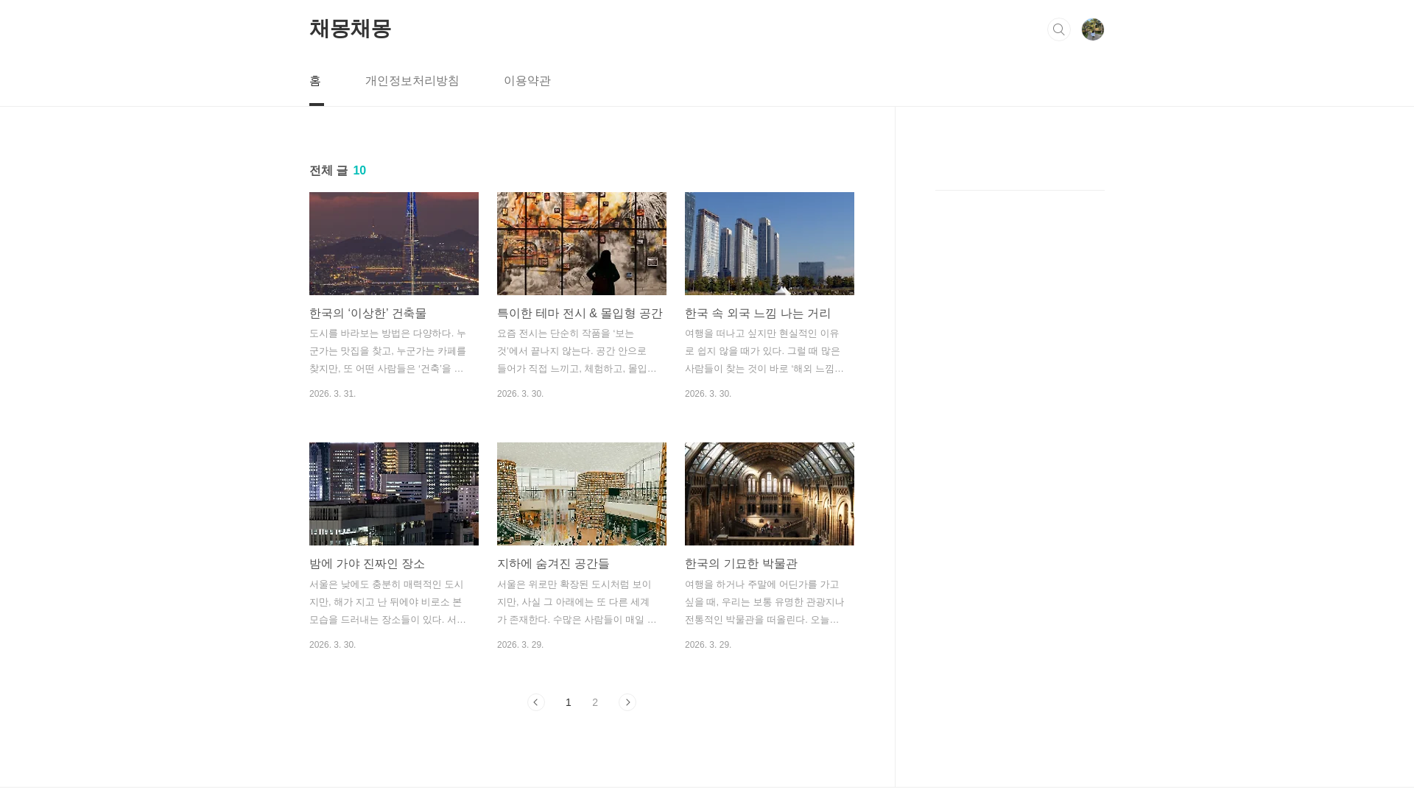
Task: Open thumbnail of 지하에 숨겨진 공간들
Action: coord(582,494)
